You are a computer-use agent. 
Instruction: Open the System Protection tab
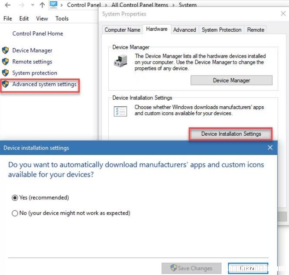pos(221,30)
